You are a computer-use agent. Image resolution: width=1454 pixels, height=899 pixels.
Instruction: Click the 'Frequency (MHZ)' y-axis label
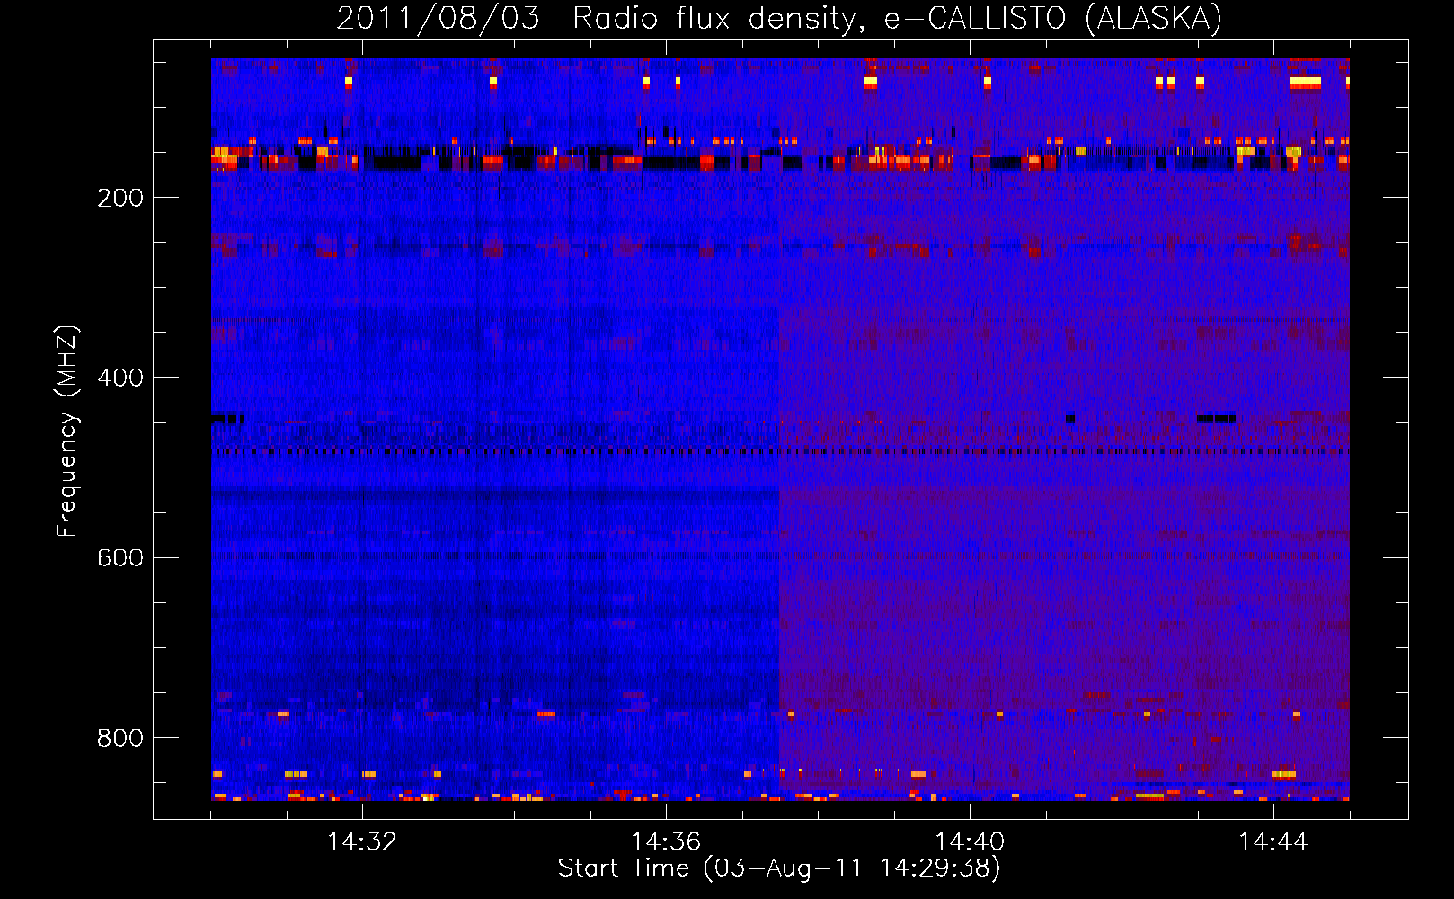point(67,432)
